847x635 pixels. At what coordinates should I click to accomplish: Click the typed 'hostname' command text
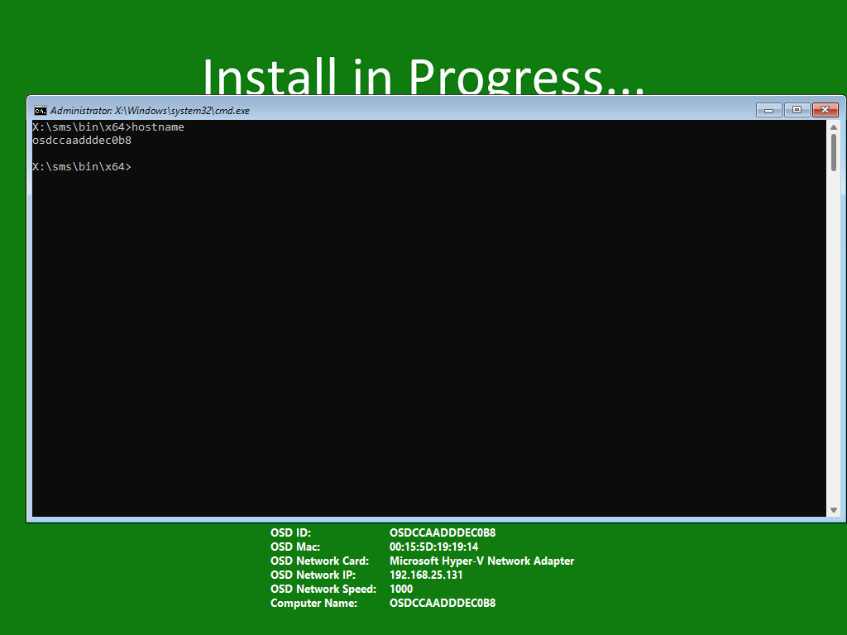(158, 127)
